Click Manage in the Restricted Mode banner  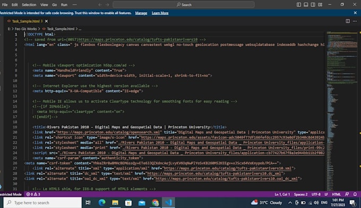click(x=141, y=13)
